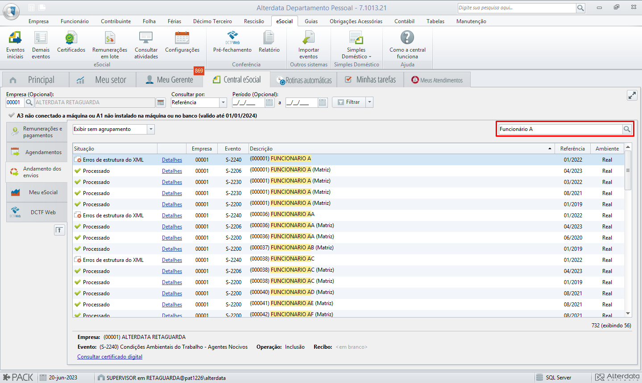Open start date calendar picker
Screen dimensions: 642x383
click(x=269, y=102)
